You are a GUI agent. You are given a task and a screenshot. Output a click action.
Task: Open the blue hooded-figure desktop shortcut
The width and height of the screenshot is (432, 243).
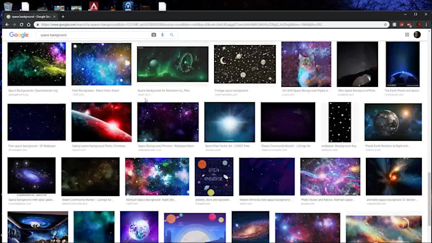128,6
